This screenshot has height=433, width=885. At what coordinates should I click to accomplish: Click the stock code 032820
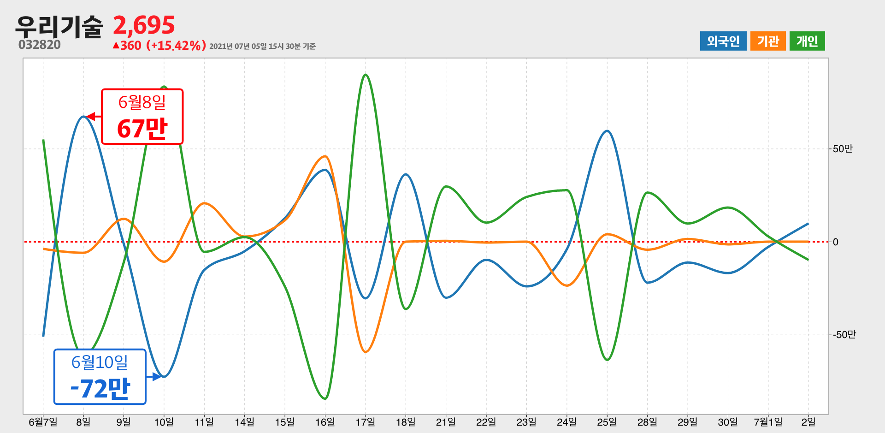tap(40, 45)
